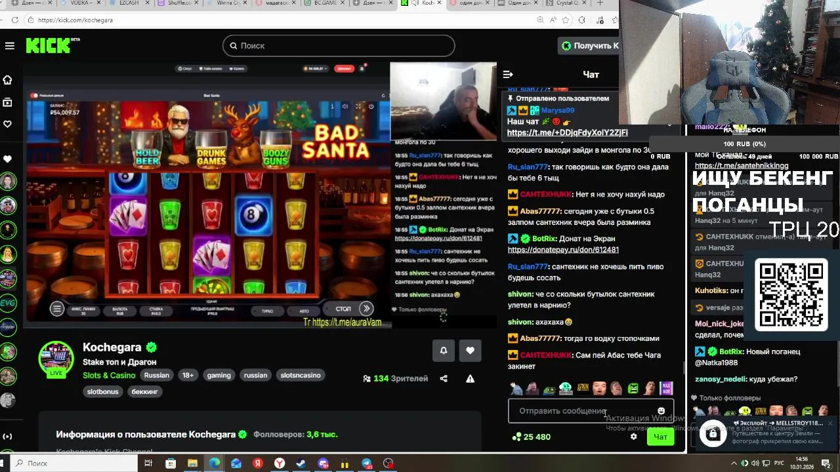Insert the АУЖИМ emote
Viewport: 840px width, 472px height.
pyautogui.click(x=583, y=389)
